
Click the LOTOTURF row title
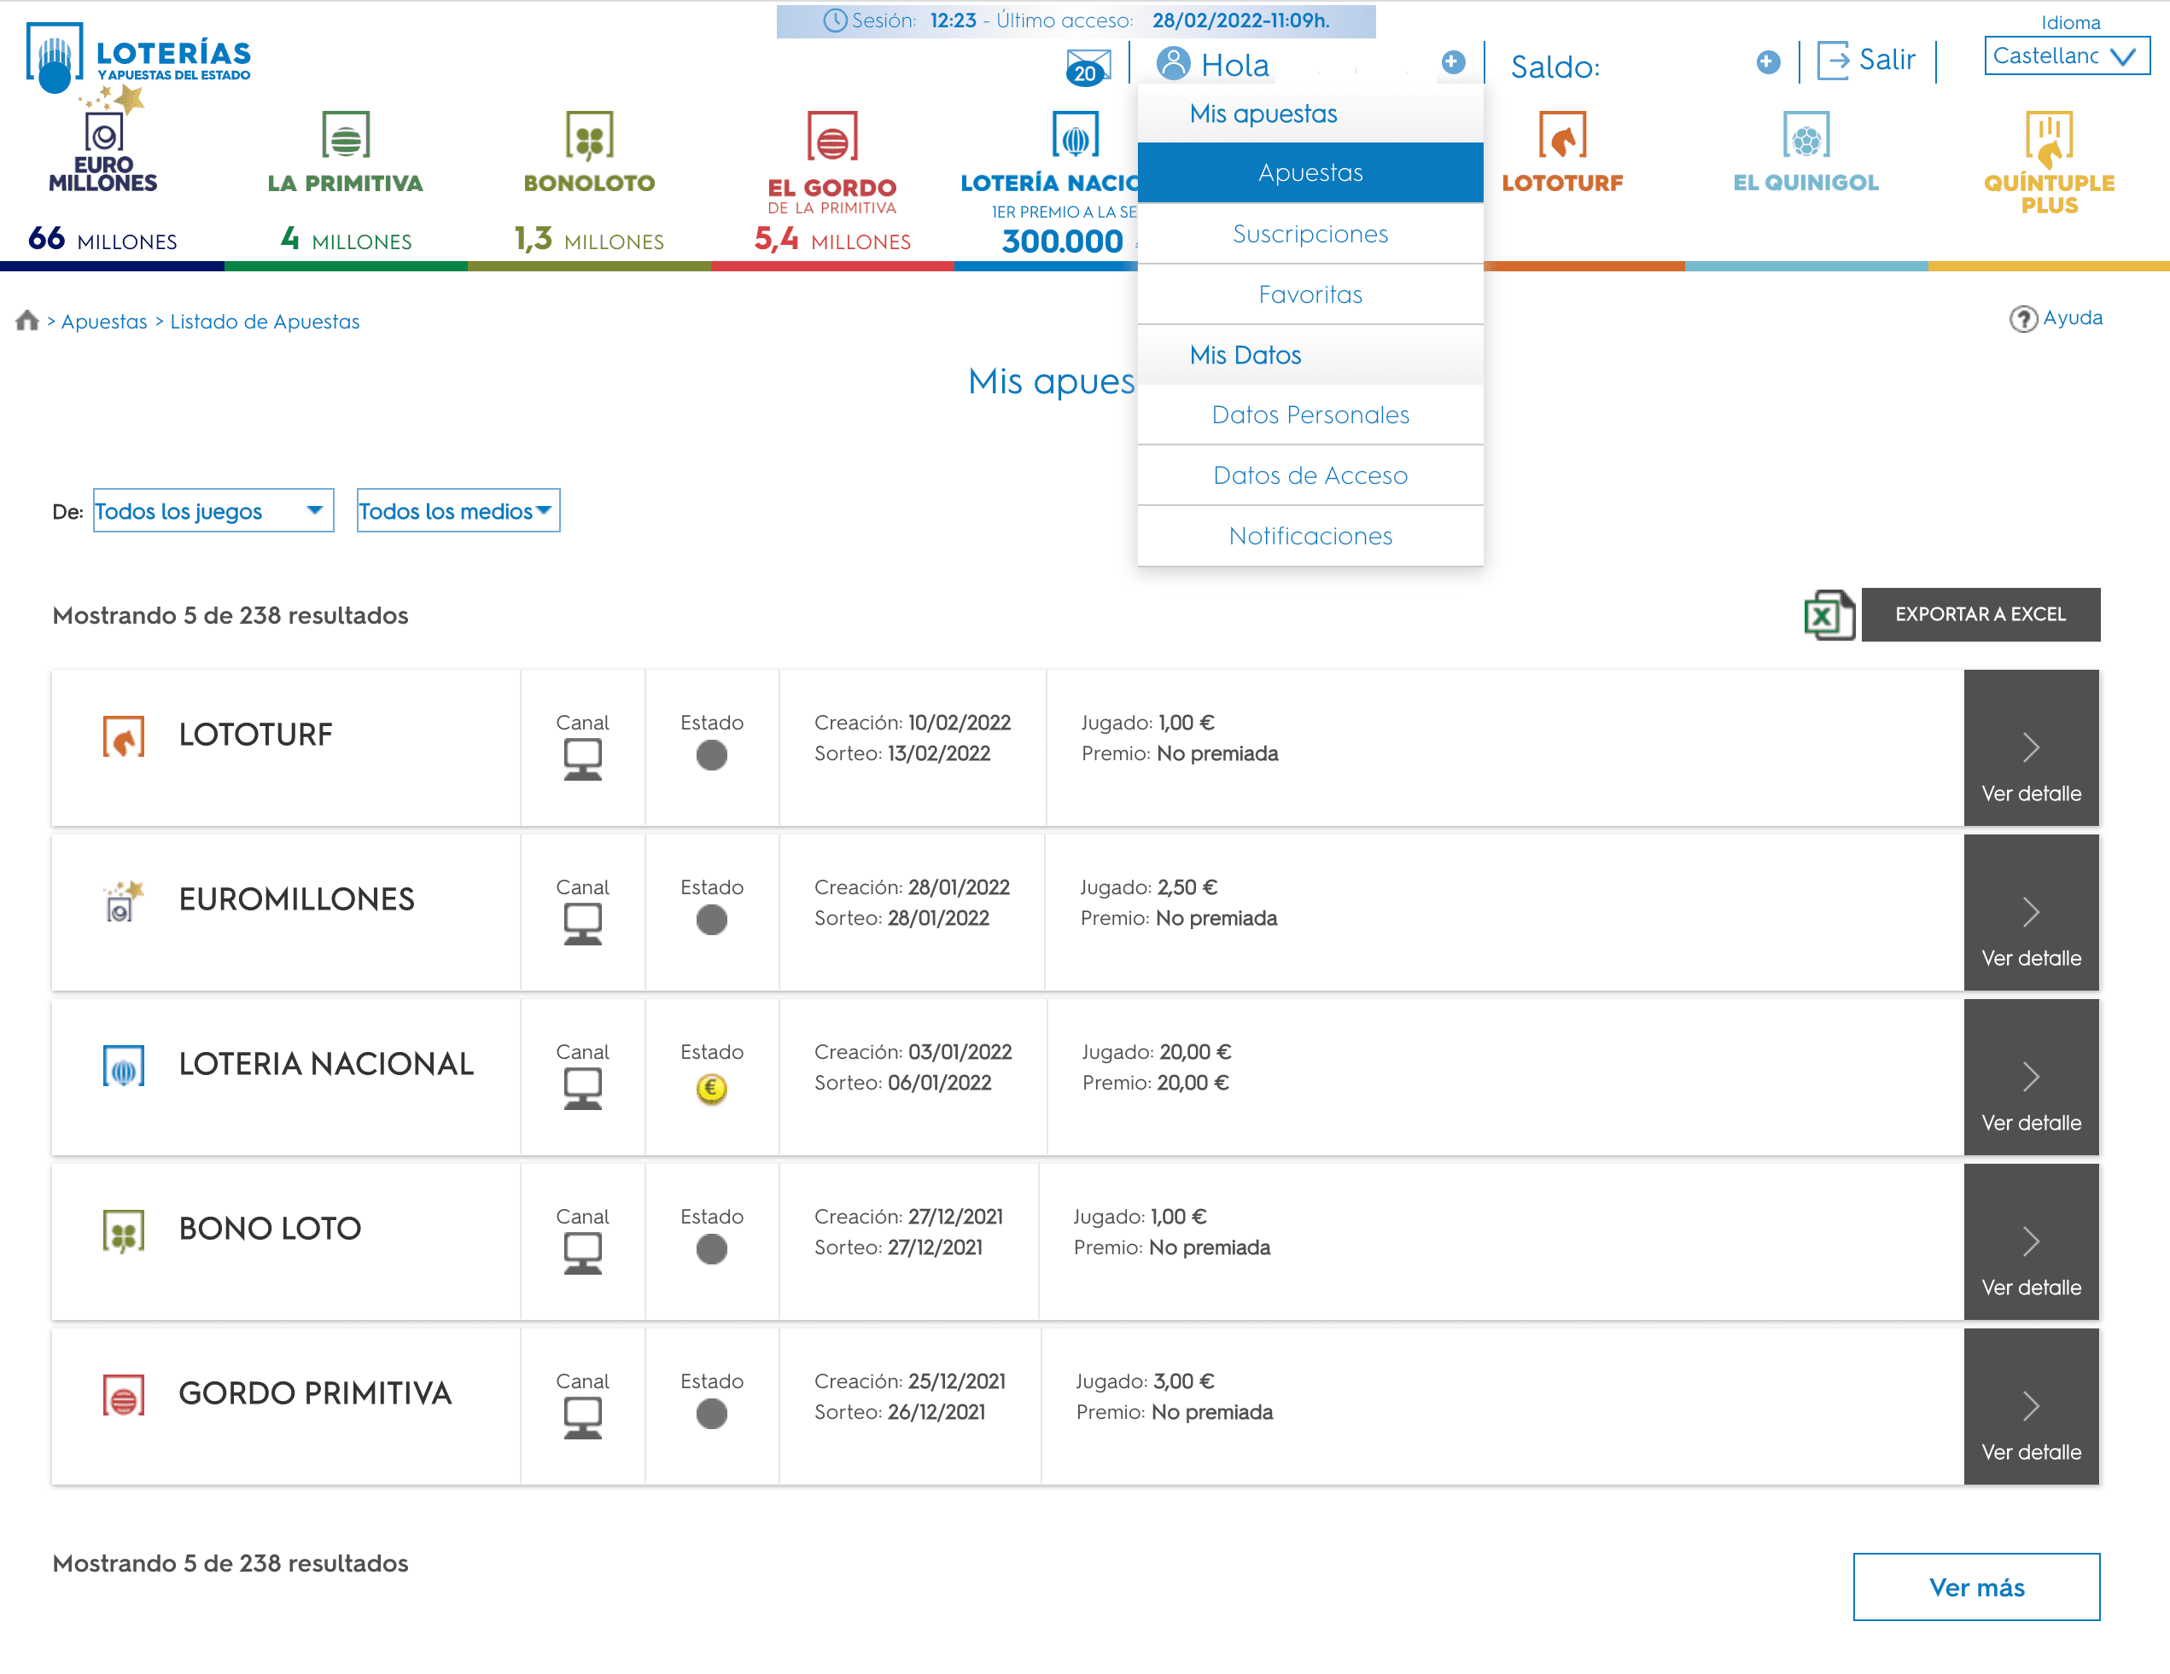click(x=255, y=735)
